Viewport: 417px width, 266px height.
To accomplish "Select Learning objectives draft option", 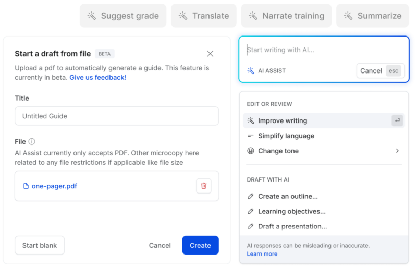I will [324, 211].
